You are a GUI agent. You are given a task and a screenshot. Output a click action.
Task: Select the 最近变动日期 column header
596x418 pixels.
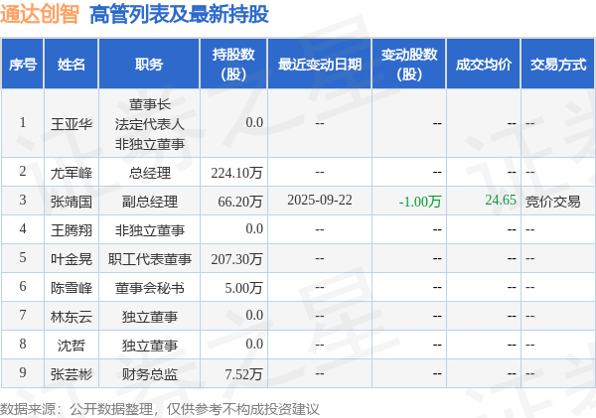click(x=320, y=64)
